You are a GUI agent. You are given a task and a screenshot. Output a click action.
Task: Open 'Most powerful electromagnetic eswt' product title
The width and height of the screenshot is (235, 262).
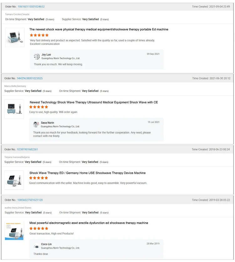(89, 223)
